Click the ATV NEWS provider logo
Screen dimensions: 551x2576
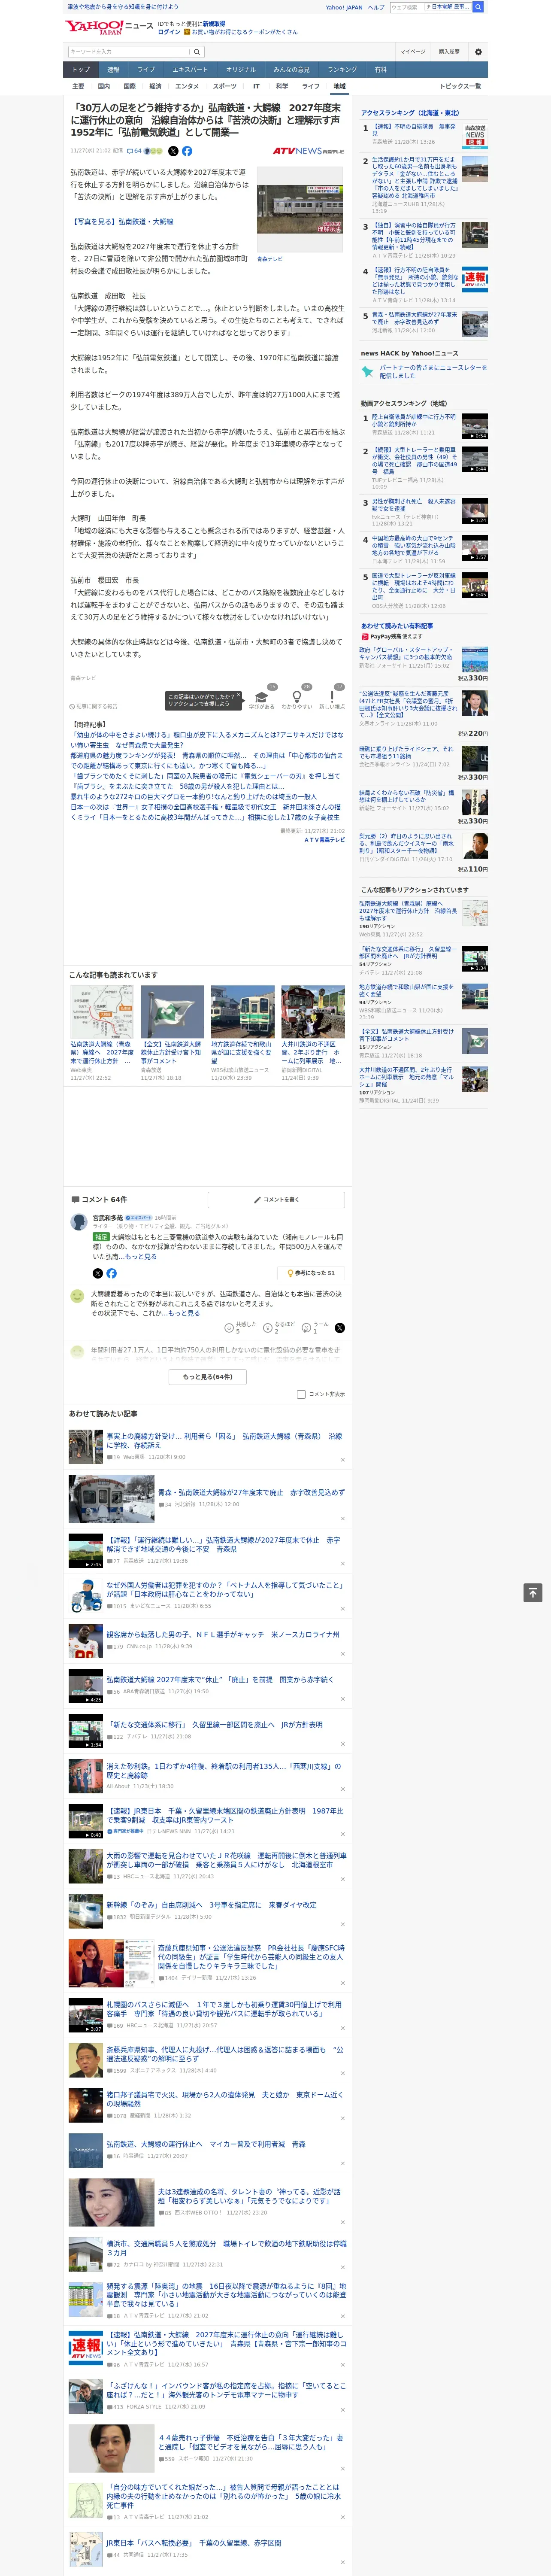click(x=309, y=151)
